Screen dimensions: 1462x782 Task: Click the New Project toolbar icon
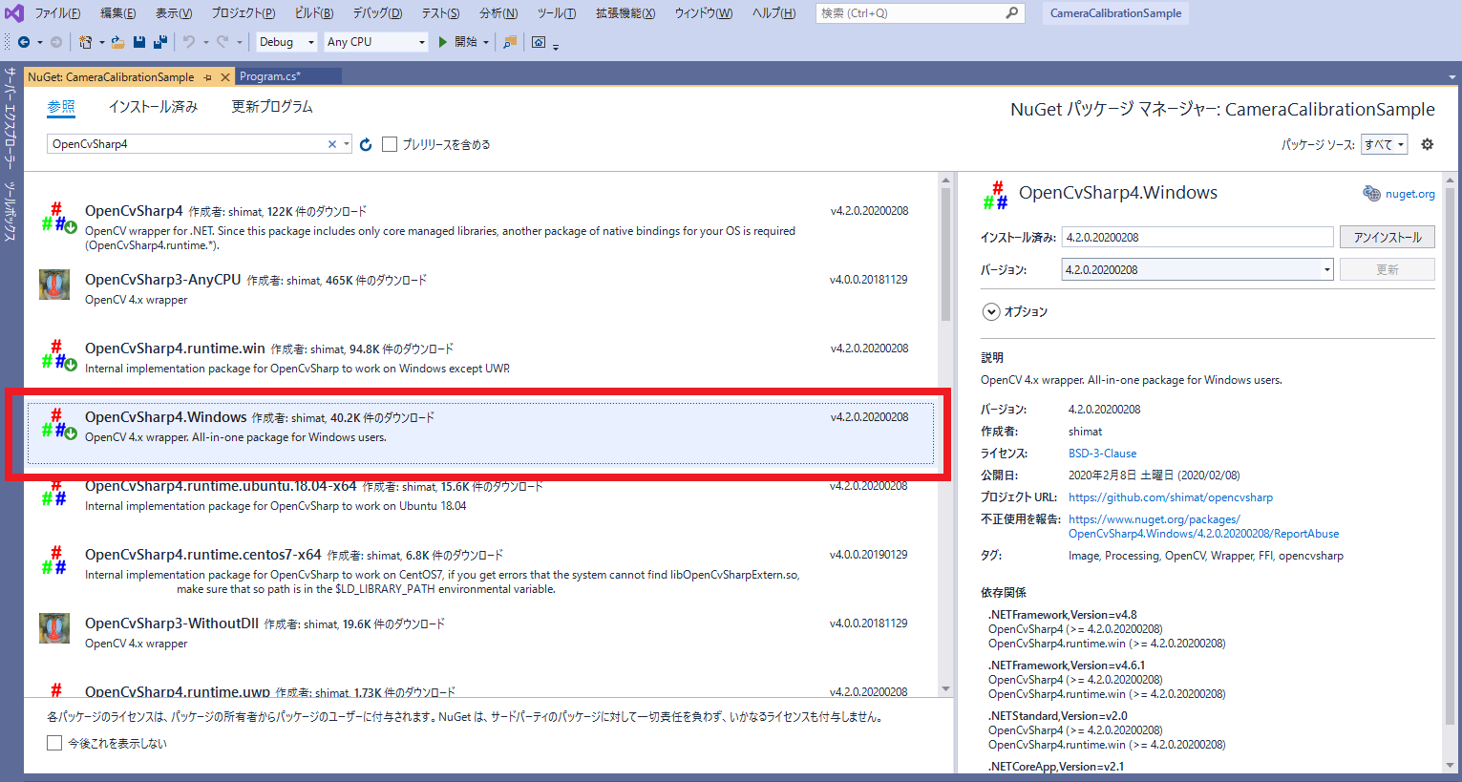click(86, 42)
